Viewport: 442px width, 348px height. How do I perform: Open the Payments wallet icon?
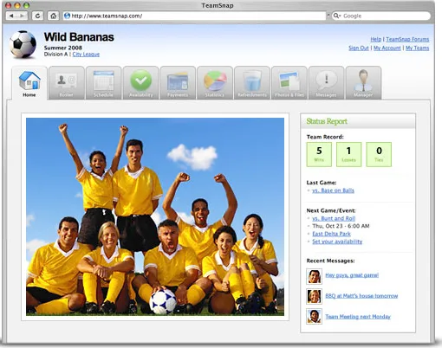178,81
